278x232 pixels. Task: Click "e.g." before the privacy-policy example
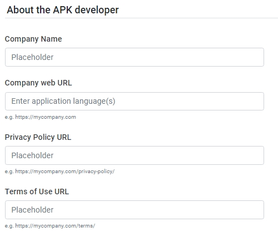click(x=9, y=172)
